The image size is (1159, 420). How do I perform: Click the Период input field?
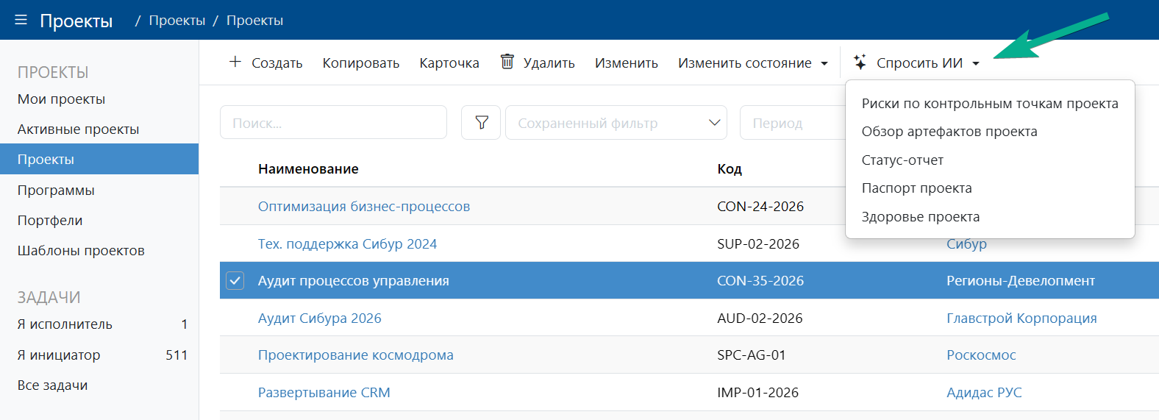(x=794, y=122)
